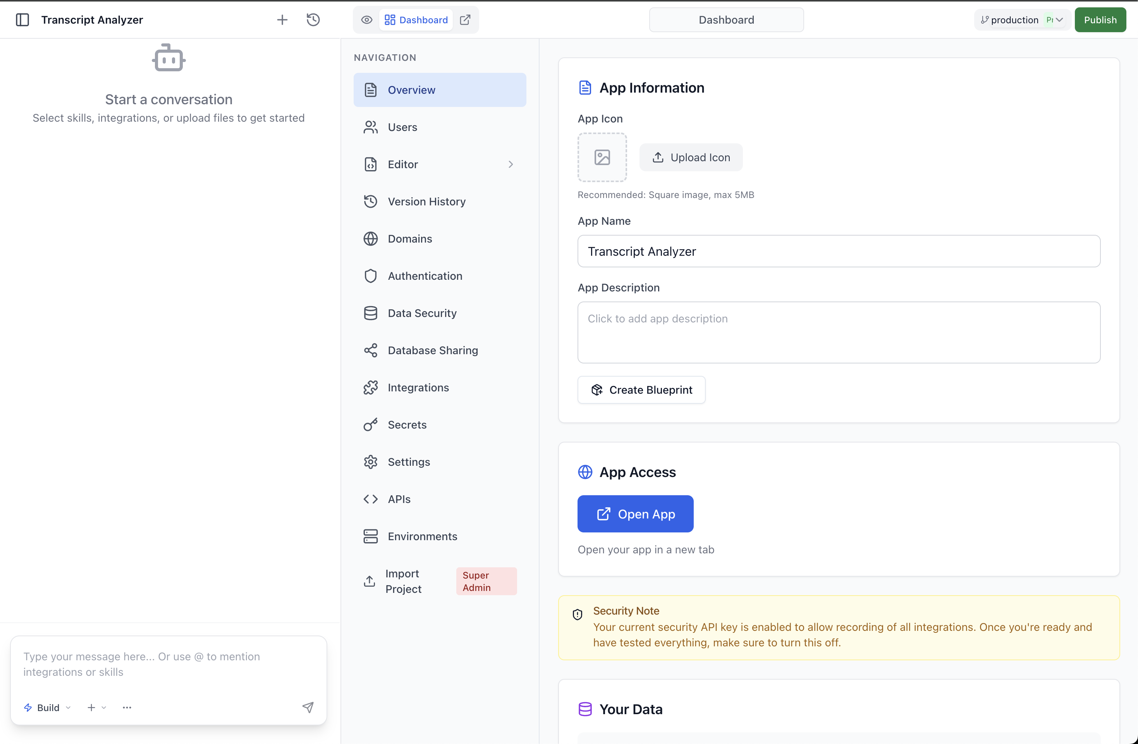
Task: Click the App Description text area
Action: (838, 332)
